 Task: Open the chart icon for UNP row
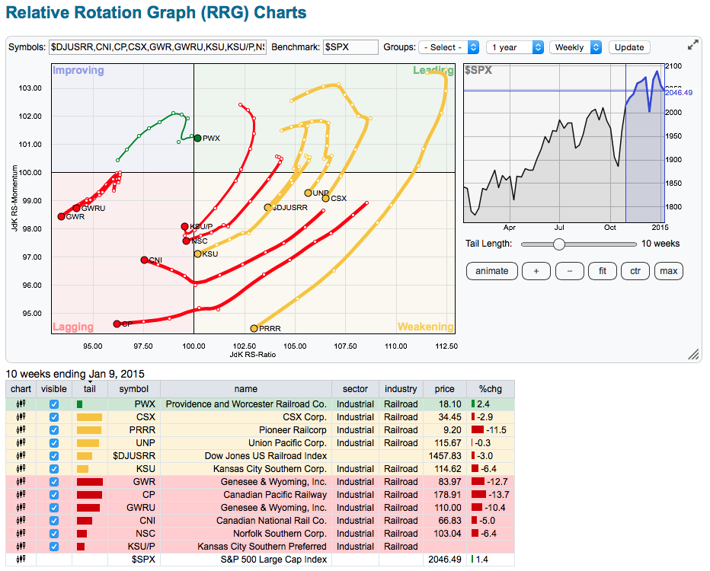tap(21, 443)
